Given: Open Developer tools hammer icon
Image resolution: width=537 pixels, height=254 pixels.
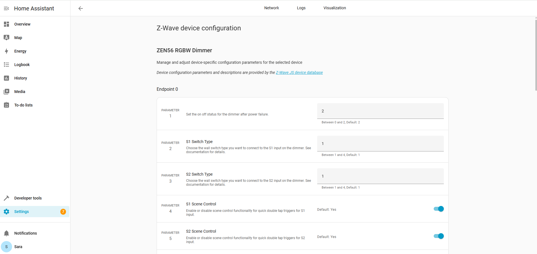Looking at the screenshot, I should [6, 198].
